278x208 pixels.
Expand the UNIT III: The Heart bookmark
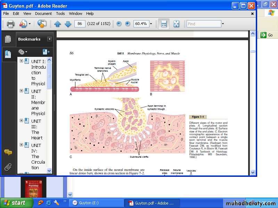coord(21,121)
